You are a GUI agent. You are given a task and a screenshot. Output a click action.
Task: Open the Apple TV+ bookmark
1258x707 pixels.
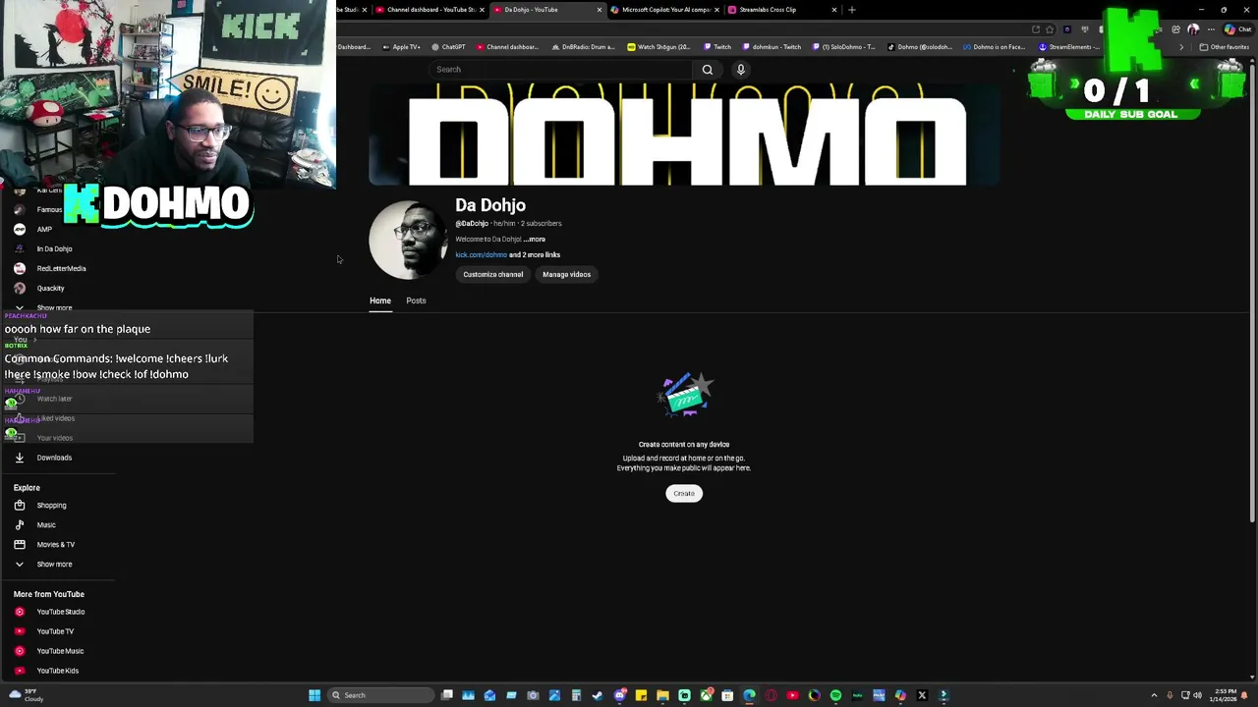pos(401,47)
